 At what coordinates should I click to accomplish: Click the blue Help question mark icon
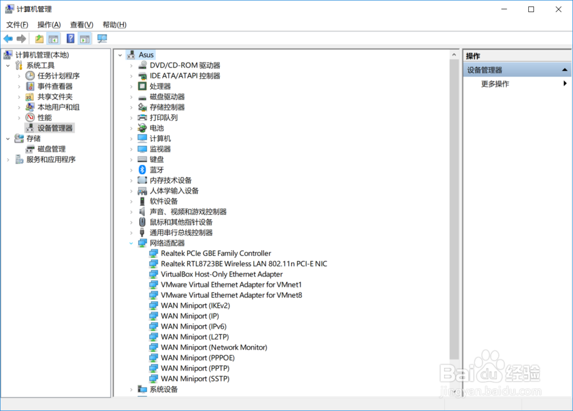[x=70, y=38]
